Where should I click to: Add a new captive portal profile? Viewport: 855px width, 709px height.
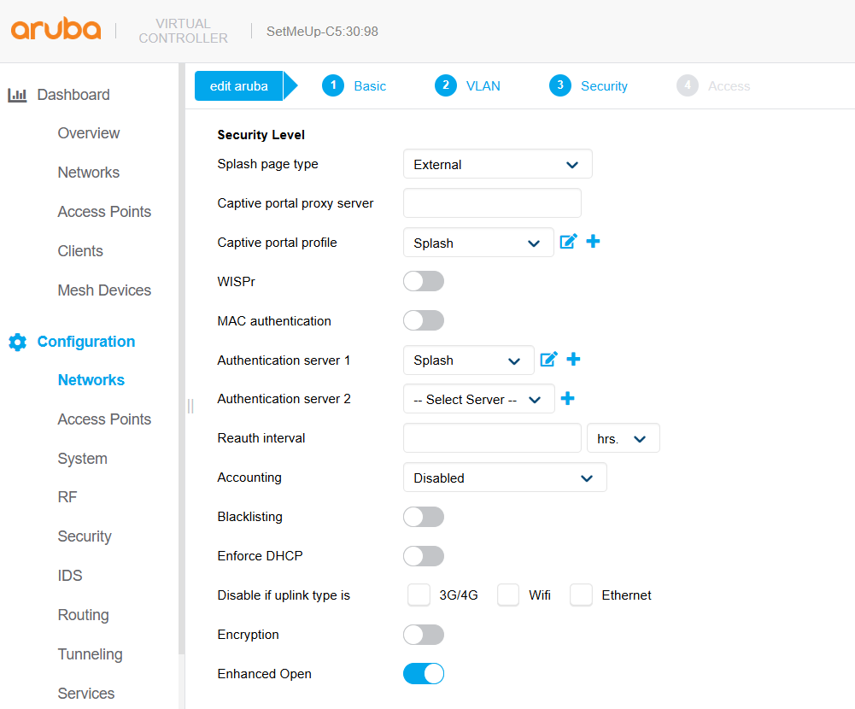pos(594,241)
